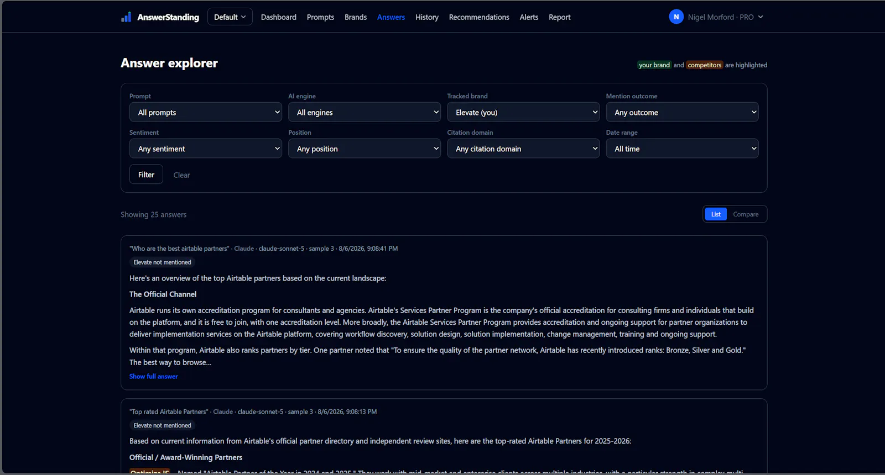The width and height of the screenshot is (885, 475).
Task: Click 'Elevate not mentioned' badge on first answer
Action: coord(162,262)
